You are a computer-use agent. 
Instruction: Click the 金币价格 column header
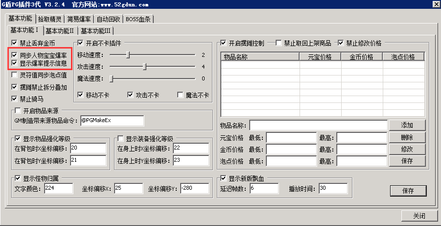pos(362,57)
